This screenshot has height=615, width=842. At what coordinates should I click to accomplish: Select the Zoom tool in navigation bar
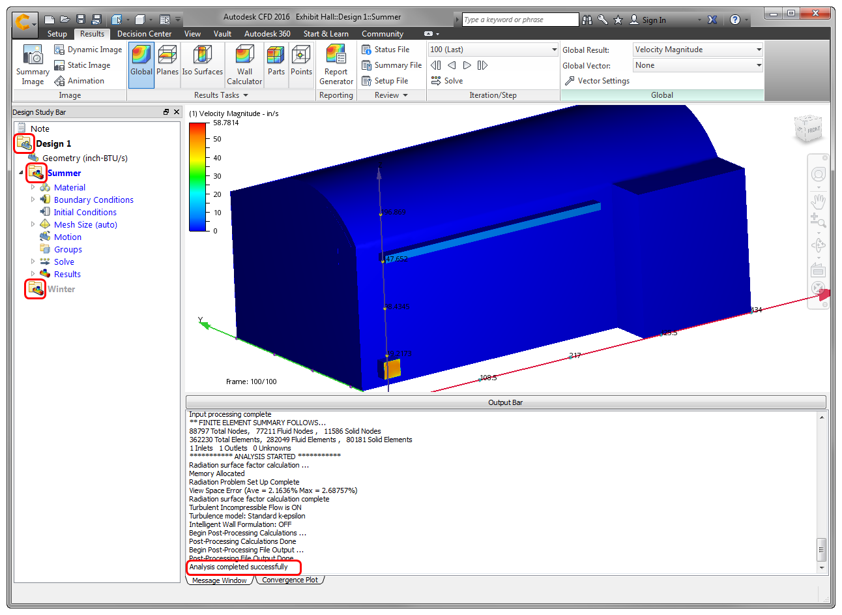818,220
